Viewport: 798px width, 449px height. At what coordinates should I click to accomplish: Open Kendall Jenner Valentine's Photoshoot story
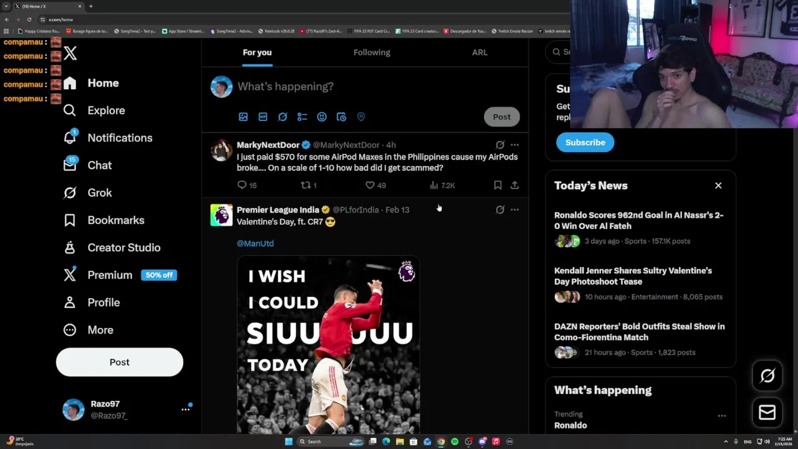click(640, 283)
